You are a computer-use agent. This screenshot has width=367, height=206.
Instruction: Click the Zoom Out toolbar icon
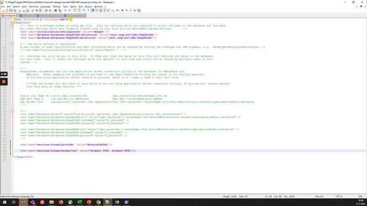(x=69, y=10)
